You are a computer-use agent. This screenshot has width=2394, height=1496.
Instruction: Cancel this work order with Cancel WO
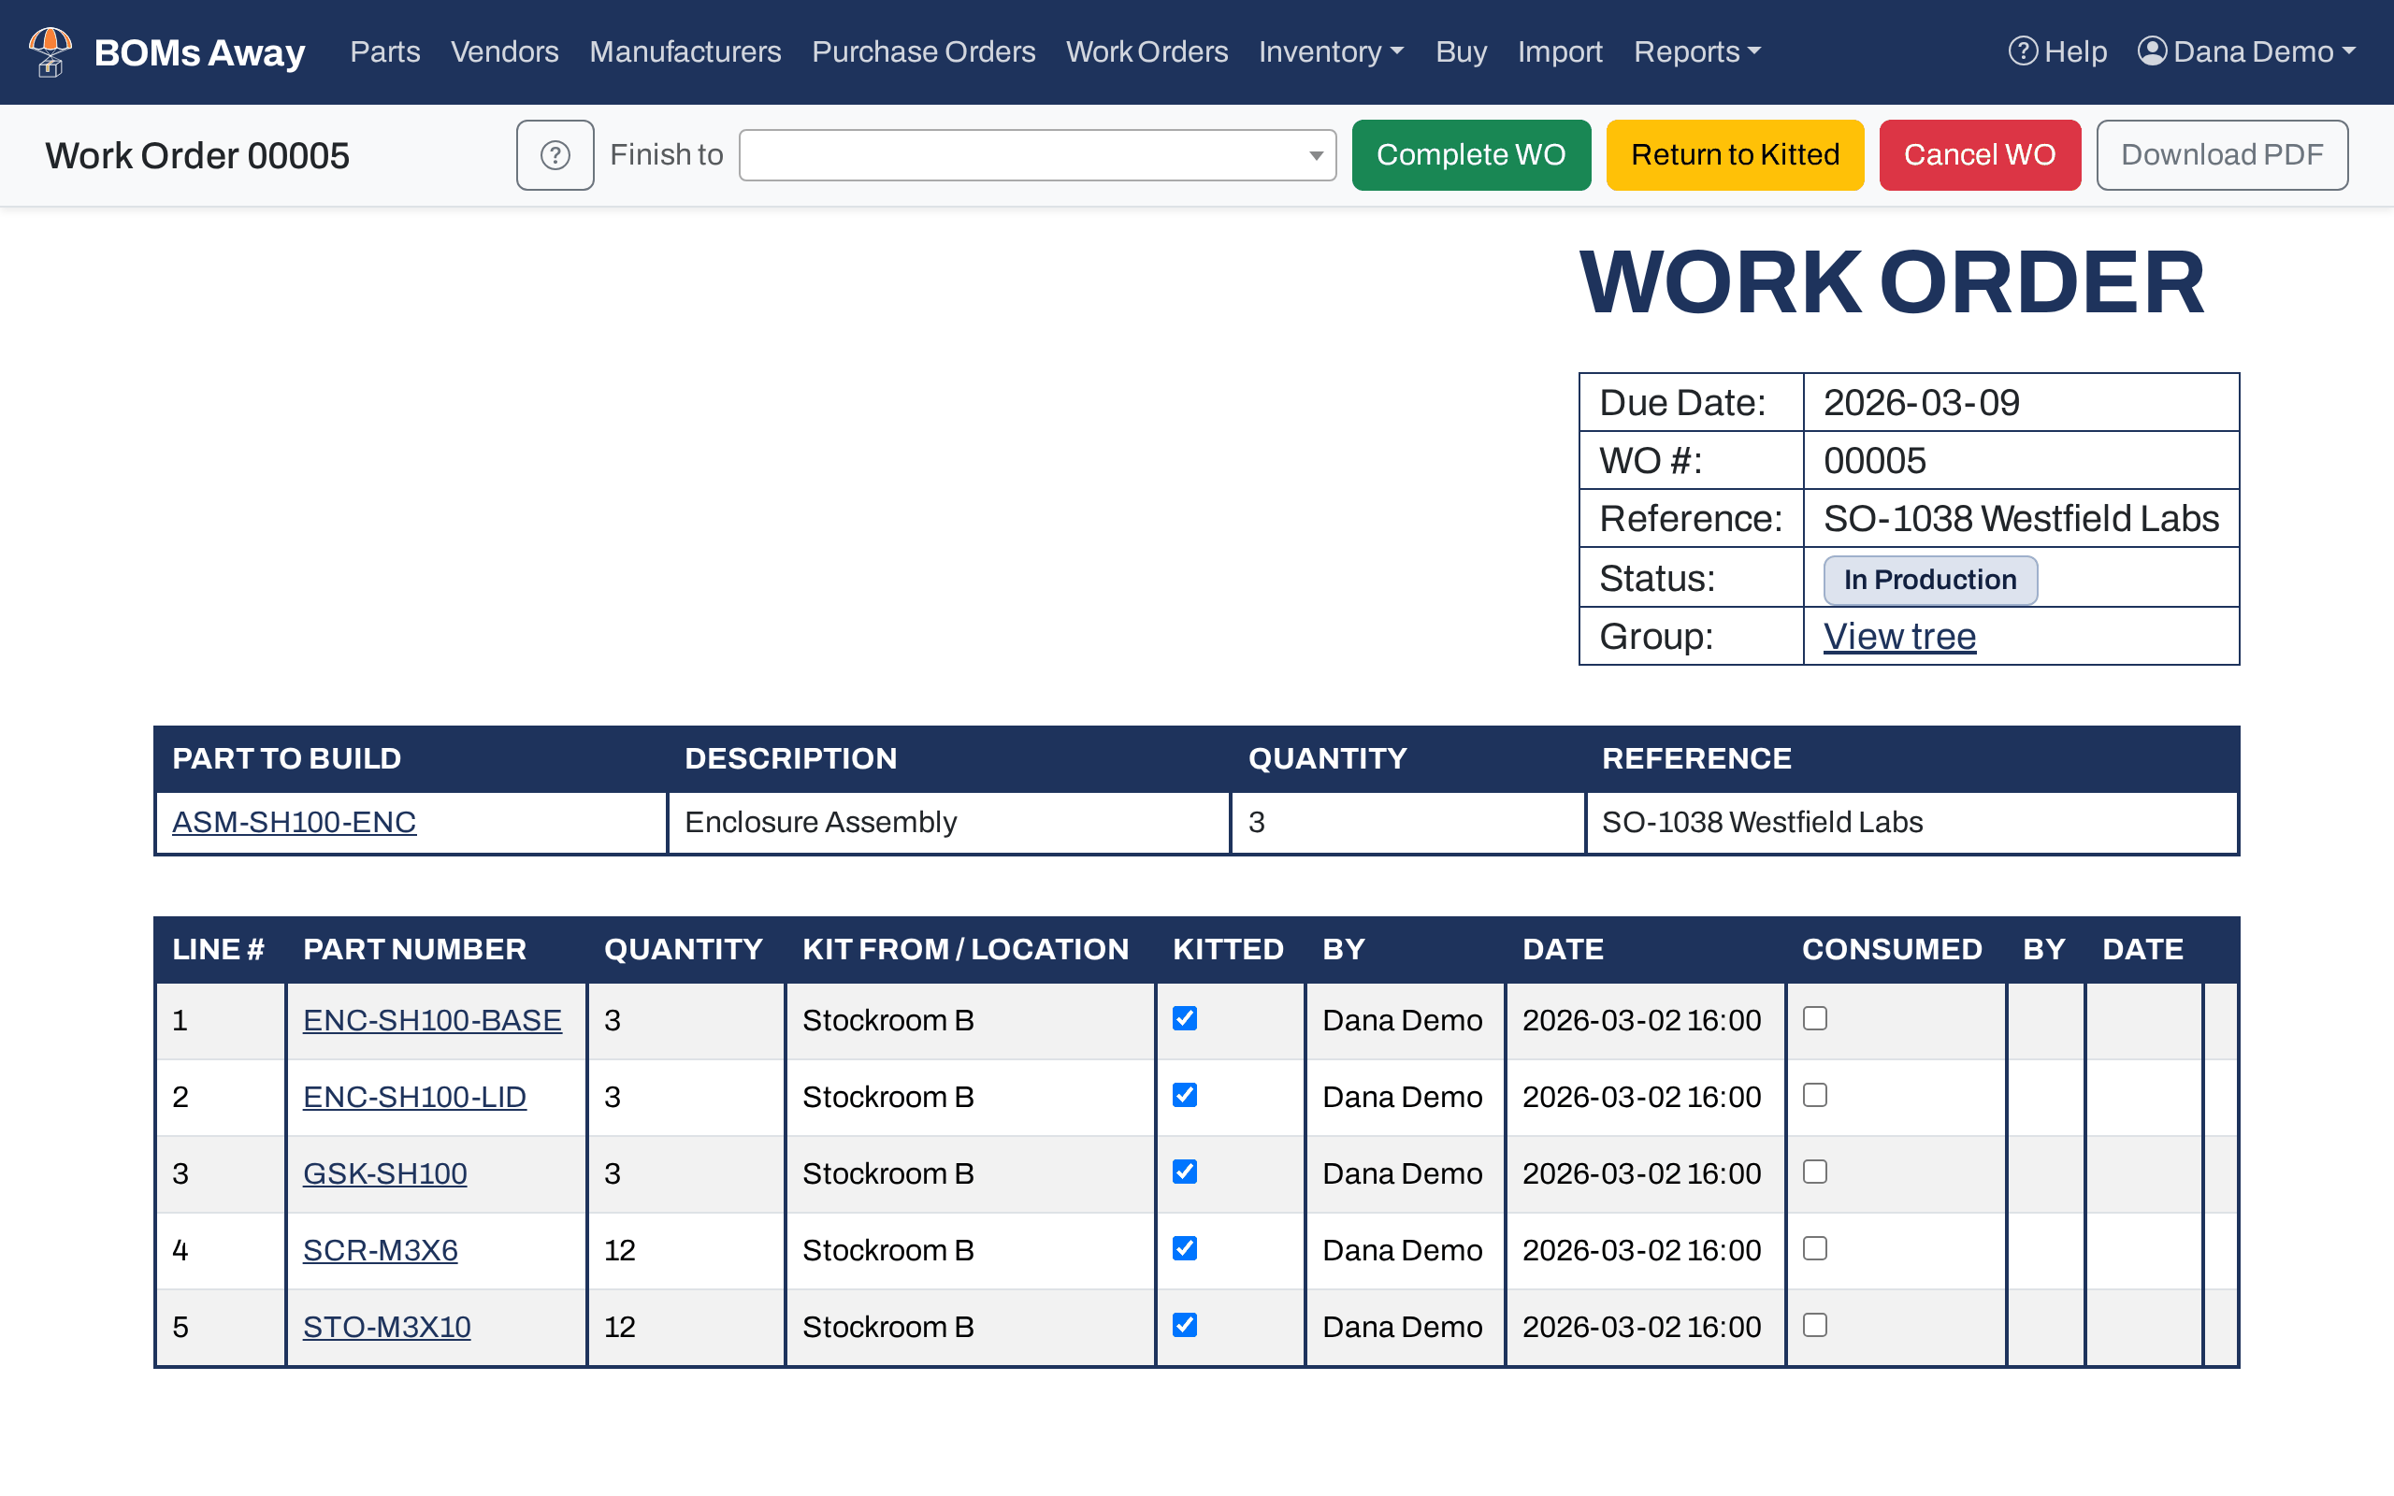tap(1980, 155)
